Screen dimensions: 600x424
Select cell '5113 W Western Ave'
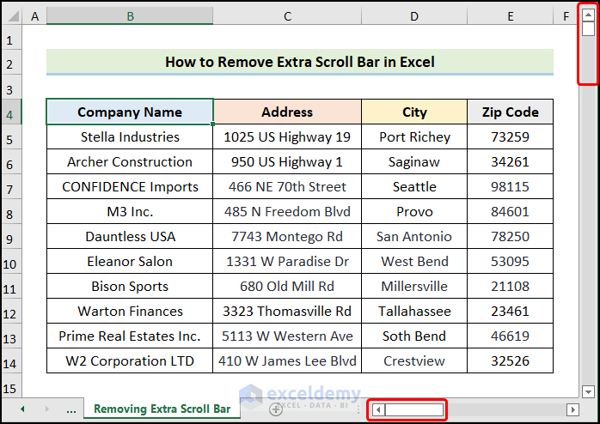point(287,336)
